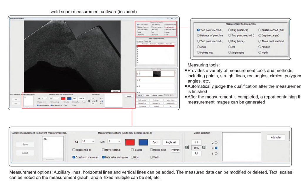The image size is (301, 182).
Task: Click the Abort button in enlarged panel
Action: pyautogui.click(x=25, y=153)
